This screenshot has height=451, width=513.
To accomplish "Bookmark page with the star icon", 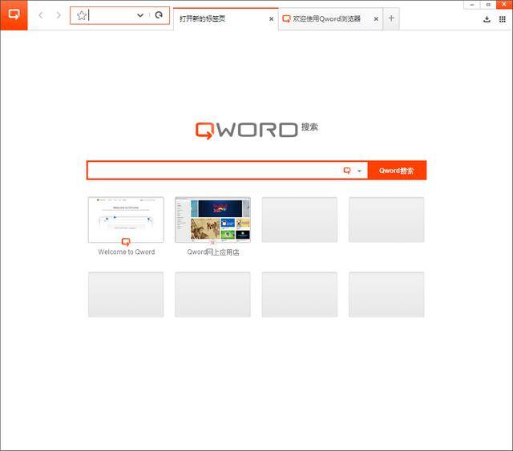I will click(x=82, y=15).
